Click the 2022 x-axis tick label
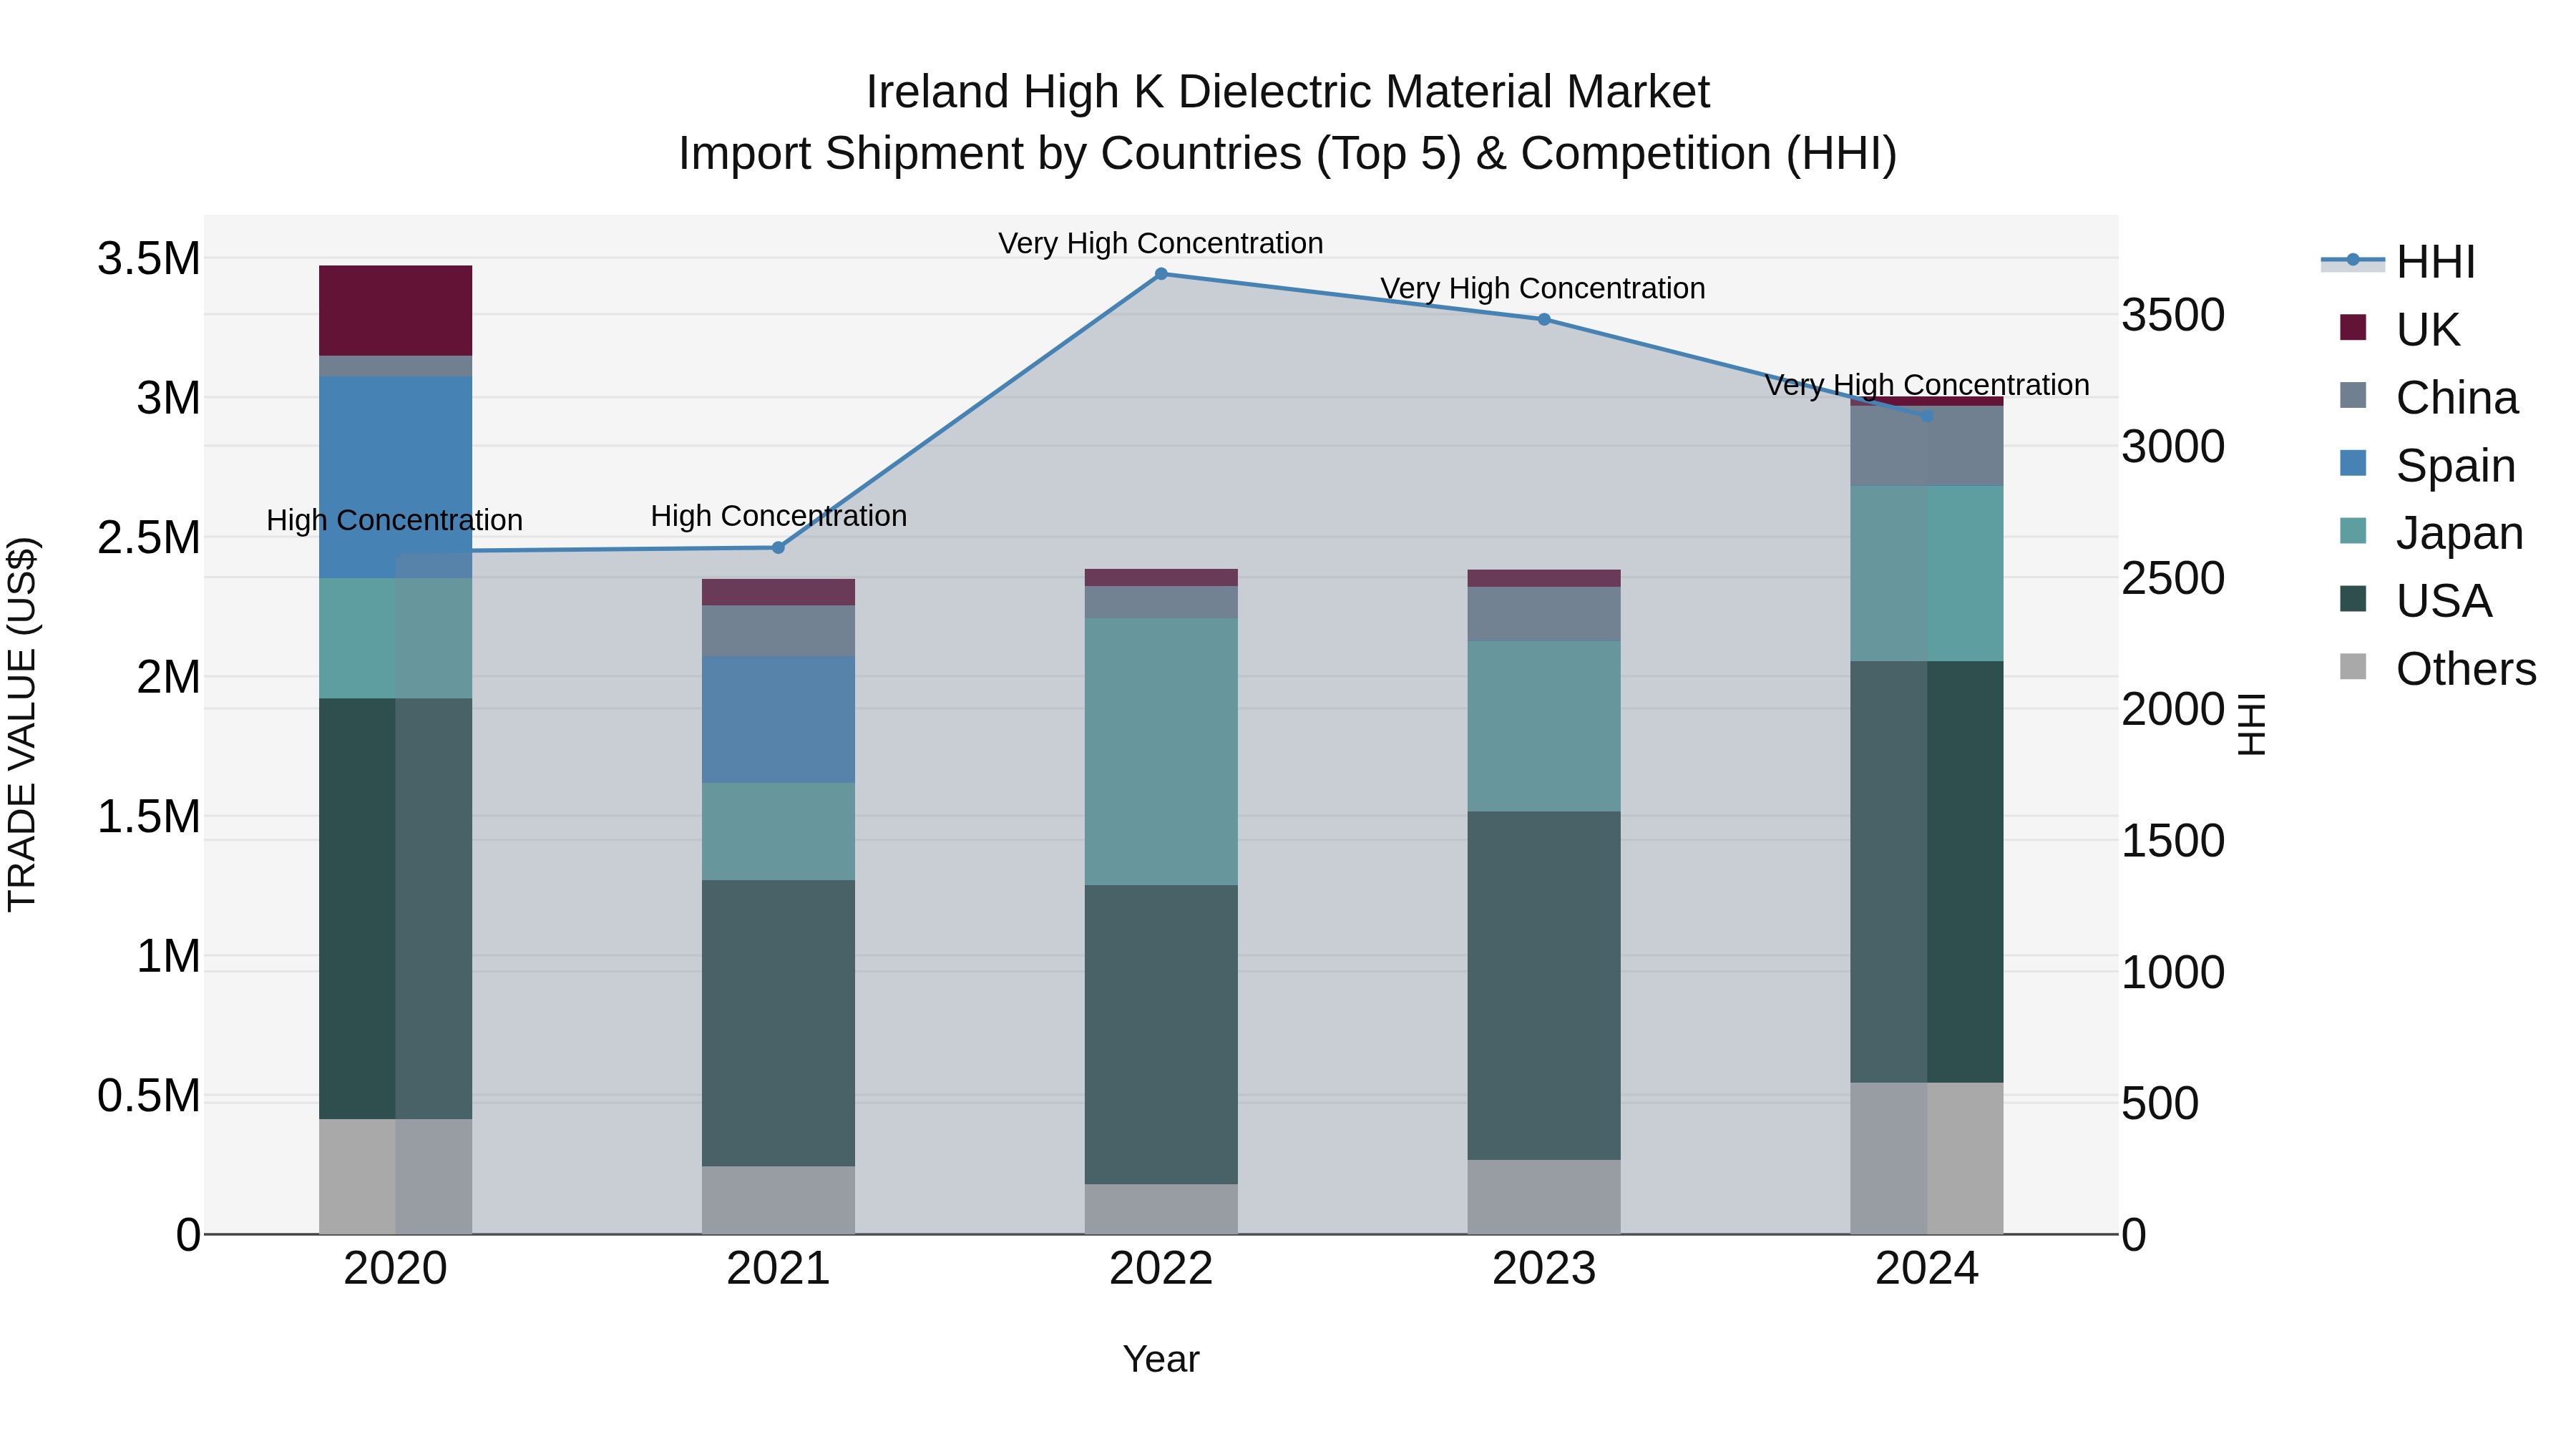The width and height of the screenshot is (2576, 1449). point(1161,1269)
